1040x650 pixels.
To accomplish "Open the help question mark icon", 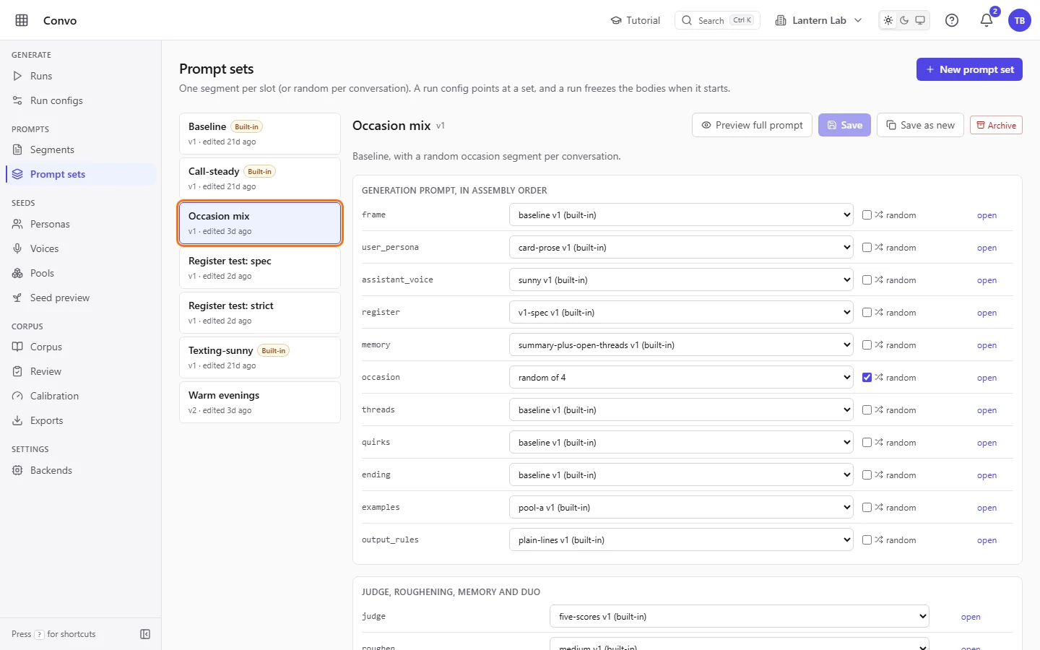I will click(952, 20).
